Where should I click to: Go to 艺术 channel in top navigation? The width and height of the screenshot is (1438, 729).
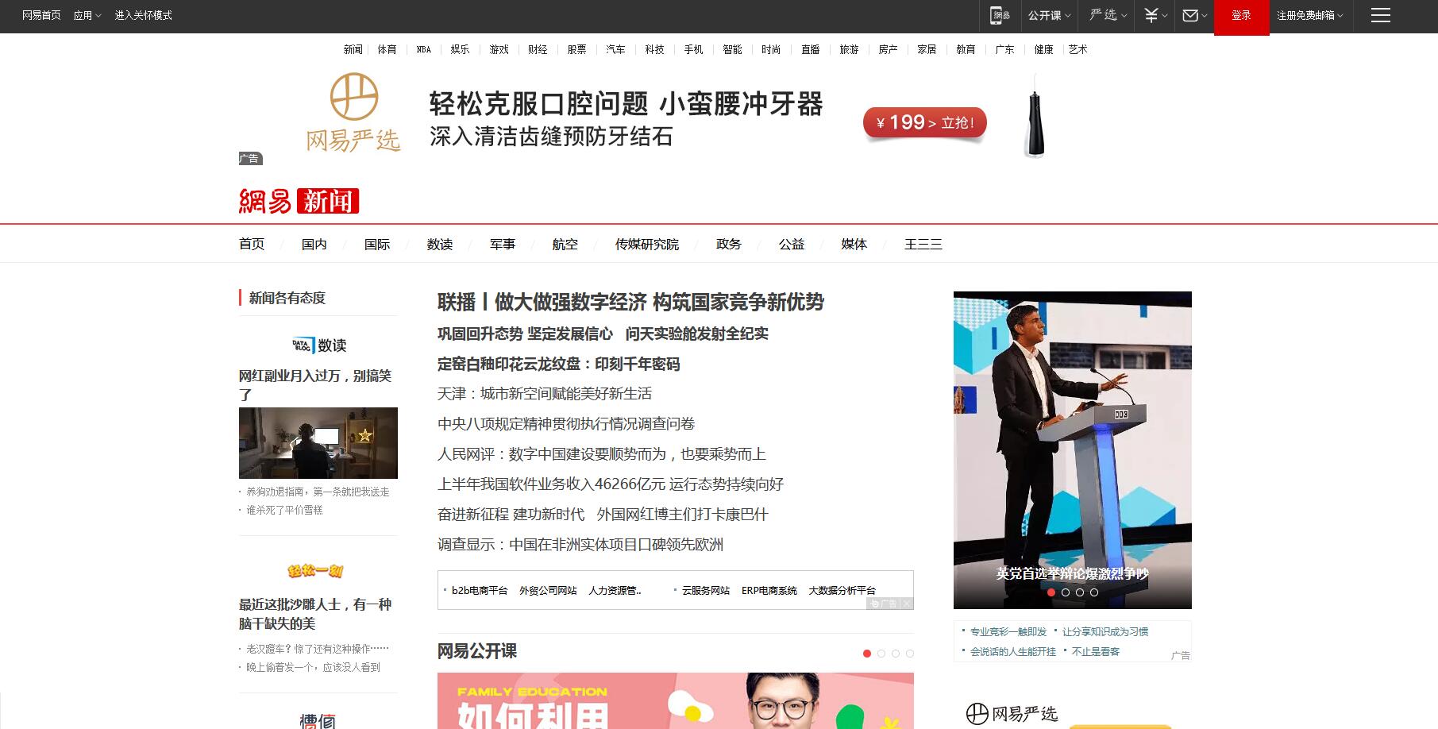pos(1078,49)
